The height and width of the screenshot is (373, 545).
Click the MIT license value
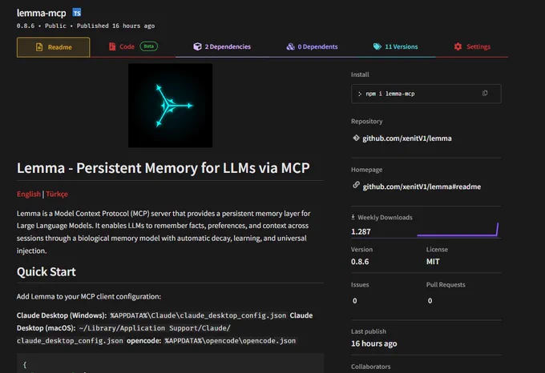tap(433, 261)
